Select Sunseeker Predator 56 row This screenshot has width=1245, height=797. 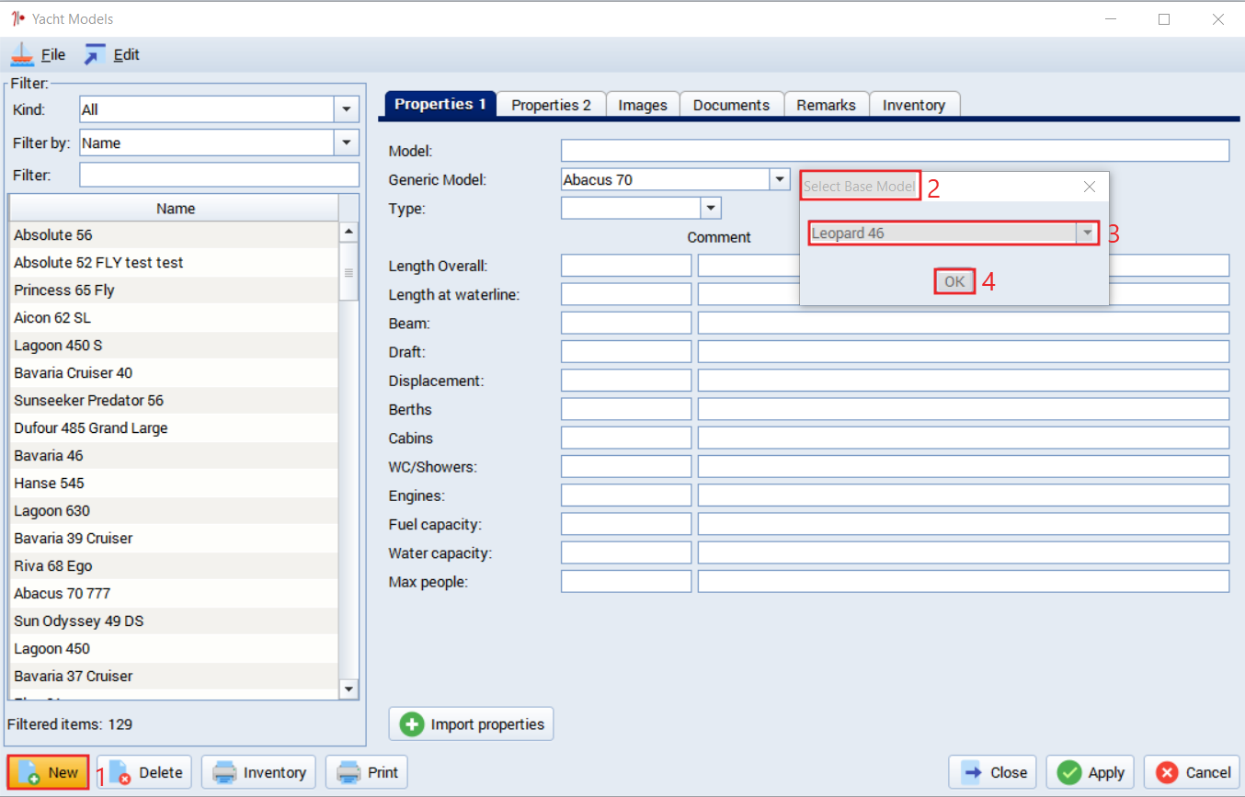click(x=174, y=401)
